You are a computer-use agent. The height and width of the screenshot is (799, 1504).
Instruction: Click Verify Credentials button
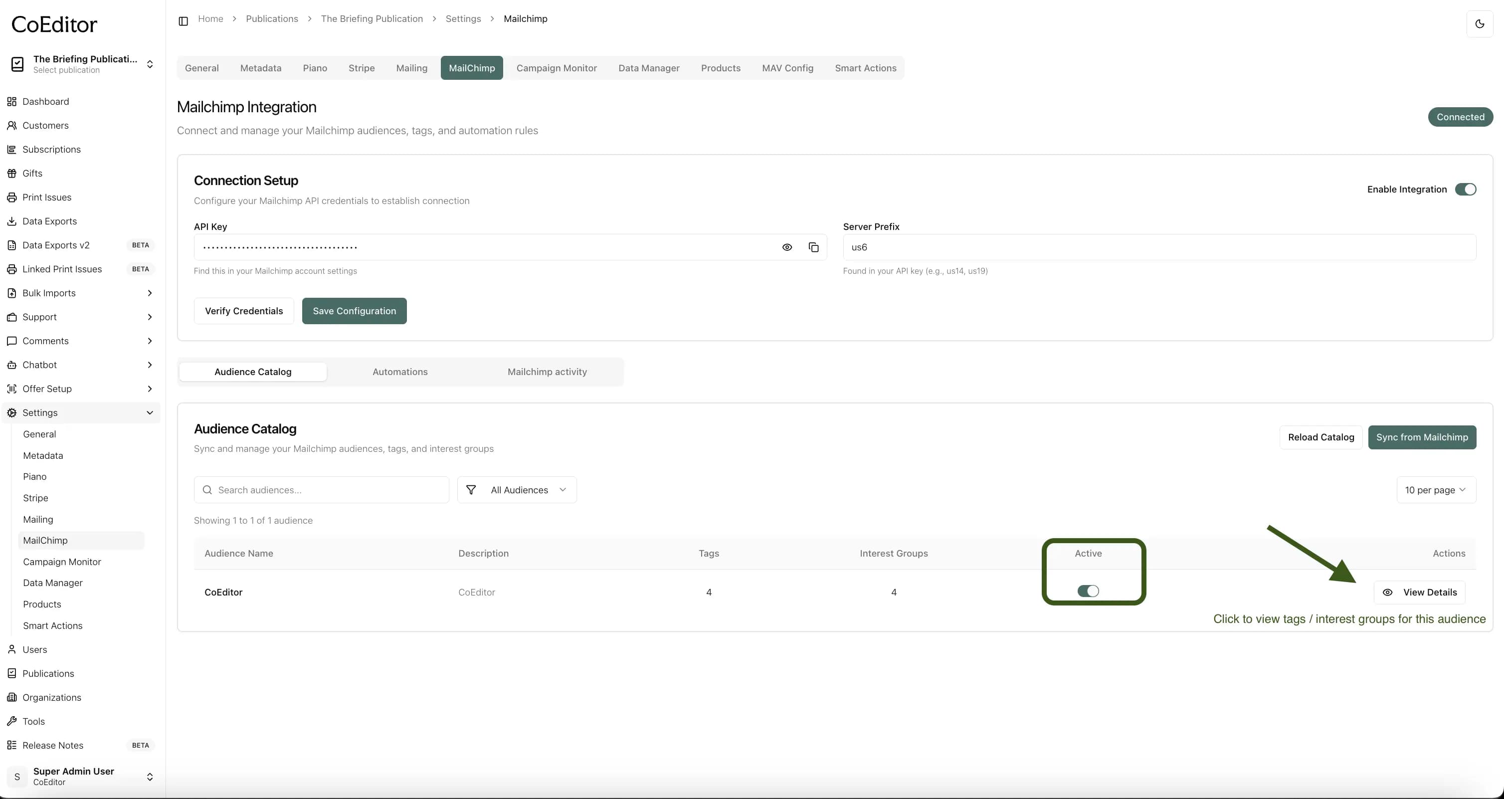tap(243, 311)
